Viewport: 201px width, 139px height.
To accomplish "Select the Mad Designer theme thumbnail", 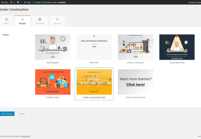I will click(53, 47).
